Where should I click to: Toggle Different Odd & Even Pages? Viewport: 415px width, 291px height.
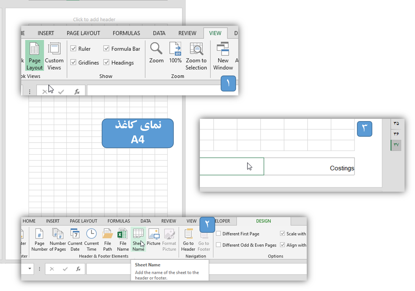point(218,245)
